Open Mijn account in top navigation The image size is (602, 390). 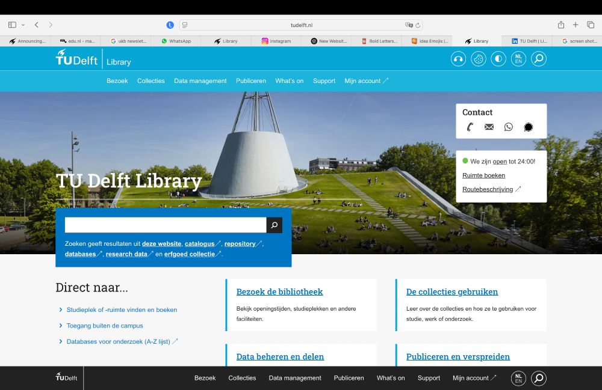coord(366,81)
